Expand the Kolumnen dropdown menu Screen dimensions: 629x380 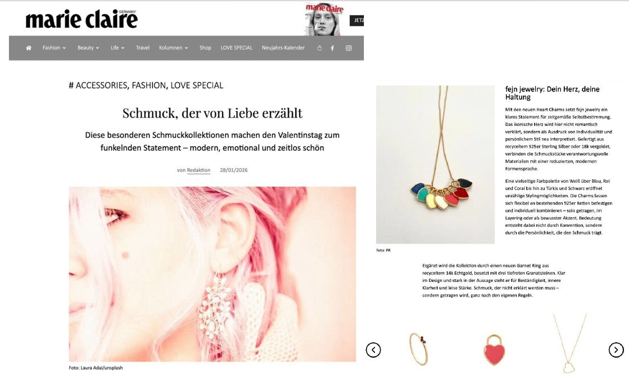coord(173,48)
